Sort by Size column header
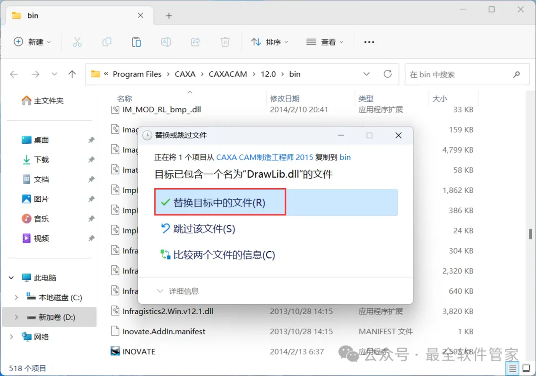 (x=440, y=99)
